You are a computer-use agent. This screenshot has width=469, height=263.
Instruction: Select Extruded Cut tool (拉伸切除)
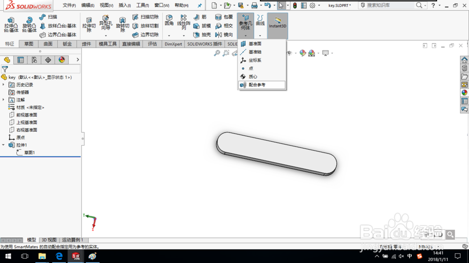(89, 24)
